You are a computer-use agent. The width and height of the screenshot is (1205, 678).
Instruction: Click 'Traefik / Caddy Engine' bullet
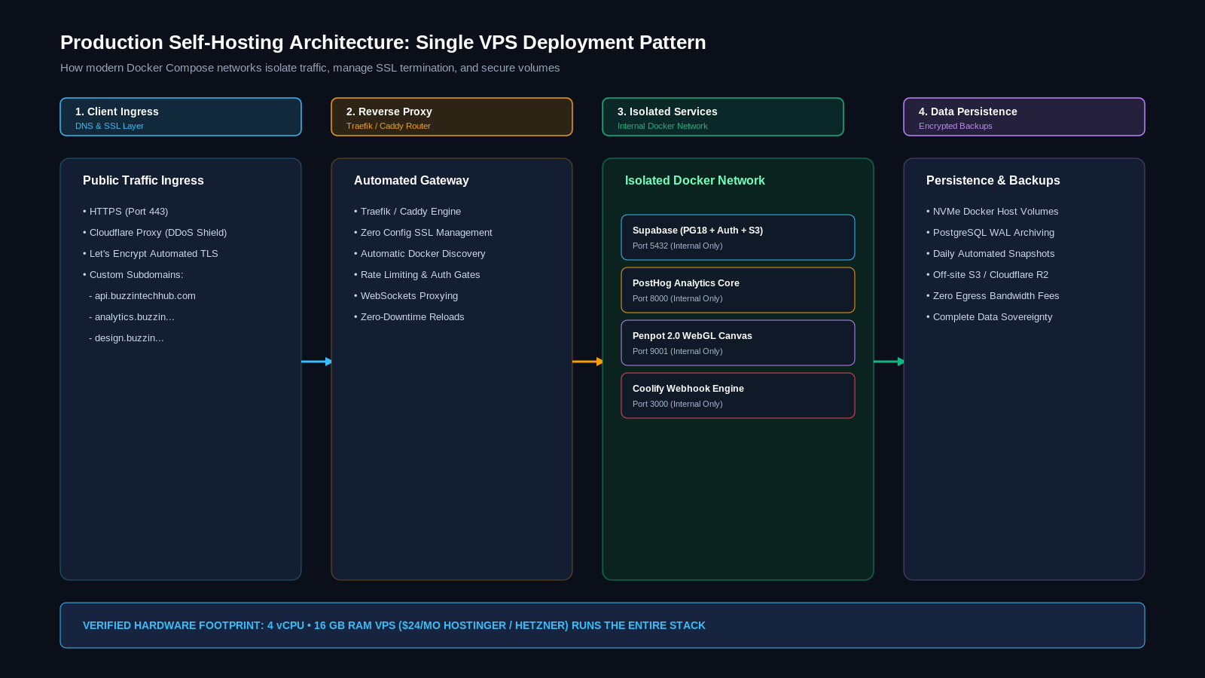pyautogui.click(x=407, y=212)
